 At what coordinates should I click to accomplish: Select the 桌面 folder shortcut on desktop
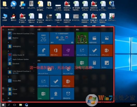coord(22,5)
